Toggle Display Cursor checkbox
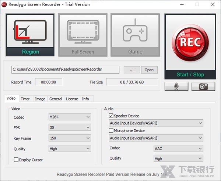 coord(16,160)
